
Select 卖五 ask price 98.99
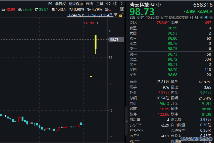(172, 28)
